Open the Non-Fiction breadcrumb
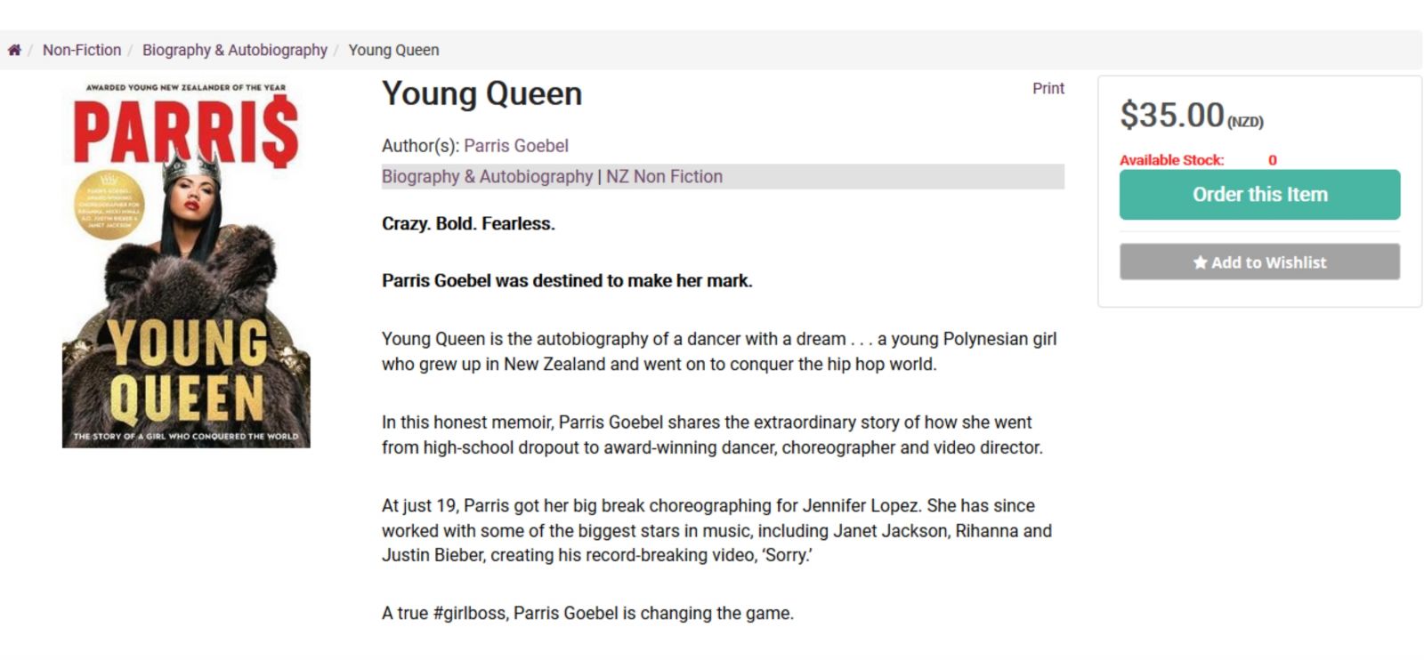The height and width of the screenshot is (660, 1424). pos(82,50)
